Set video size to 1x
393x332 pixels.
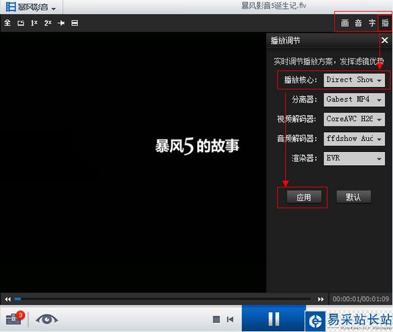coord(34,23)
